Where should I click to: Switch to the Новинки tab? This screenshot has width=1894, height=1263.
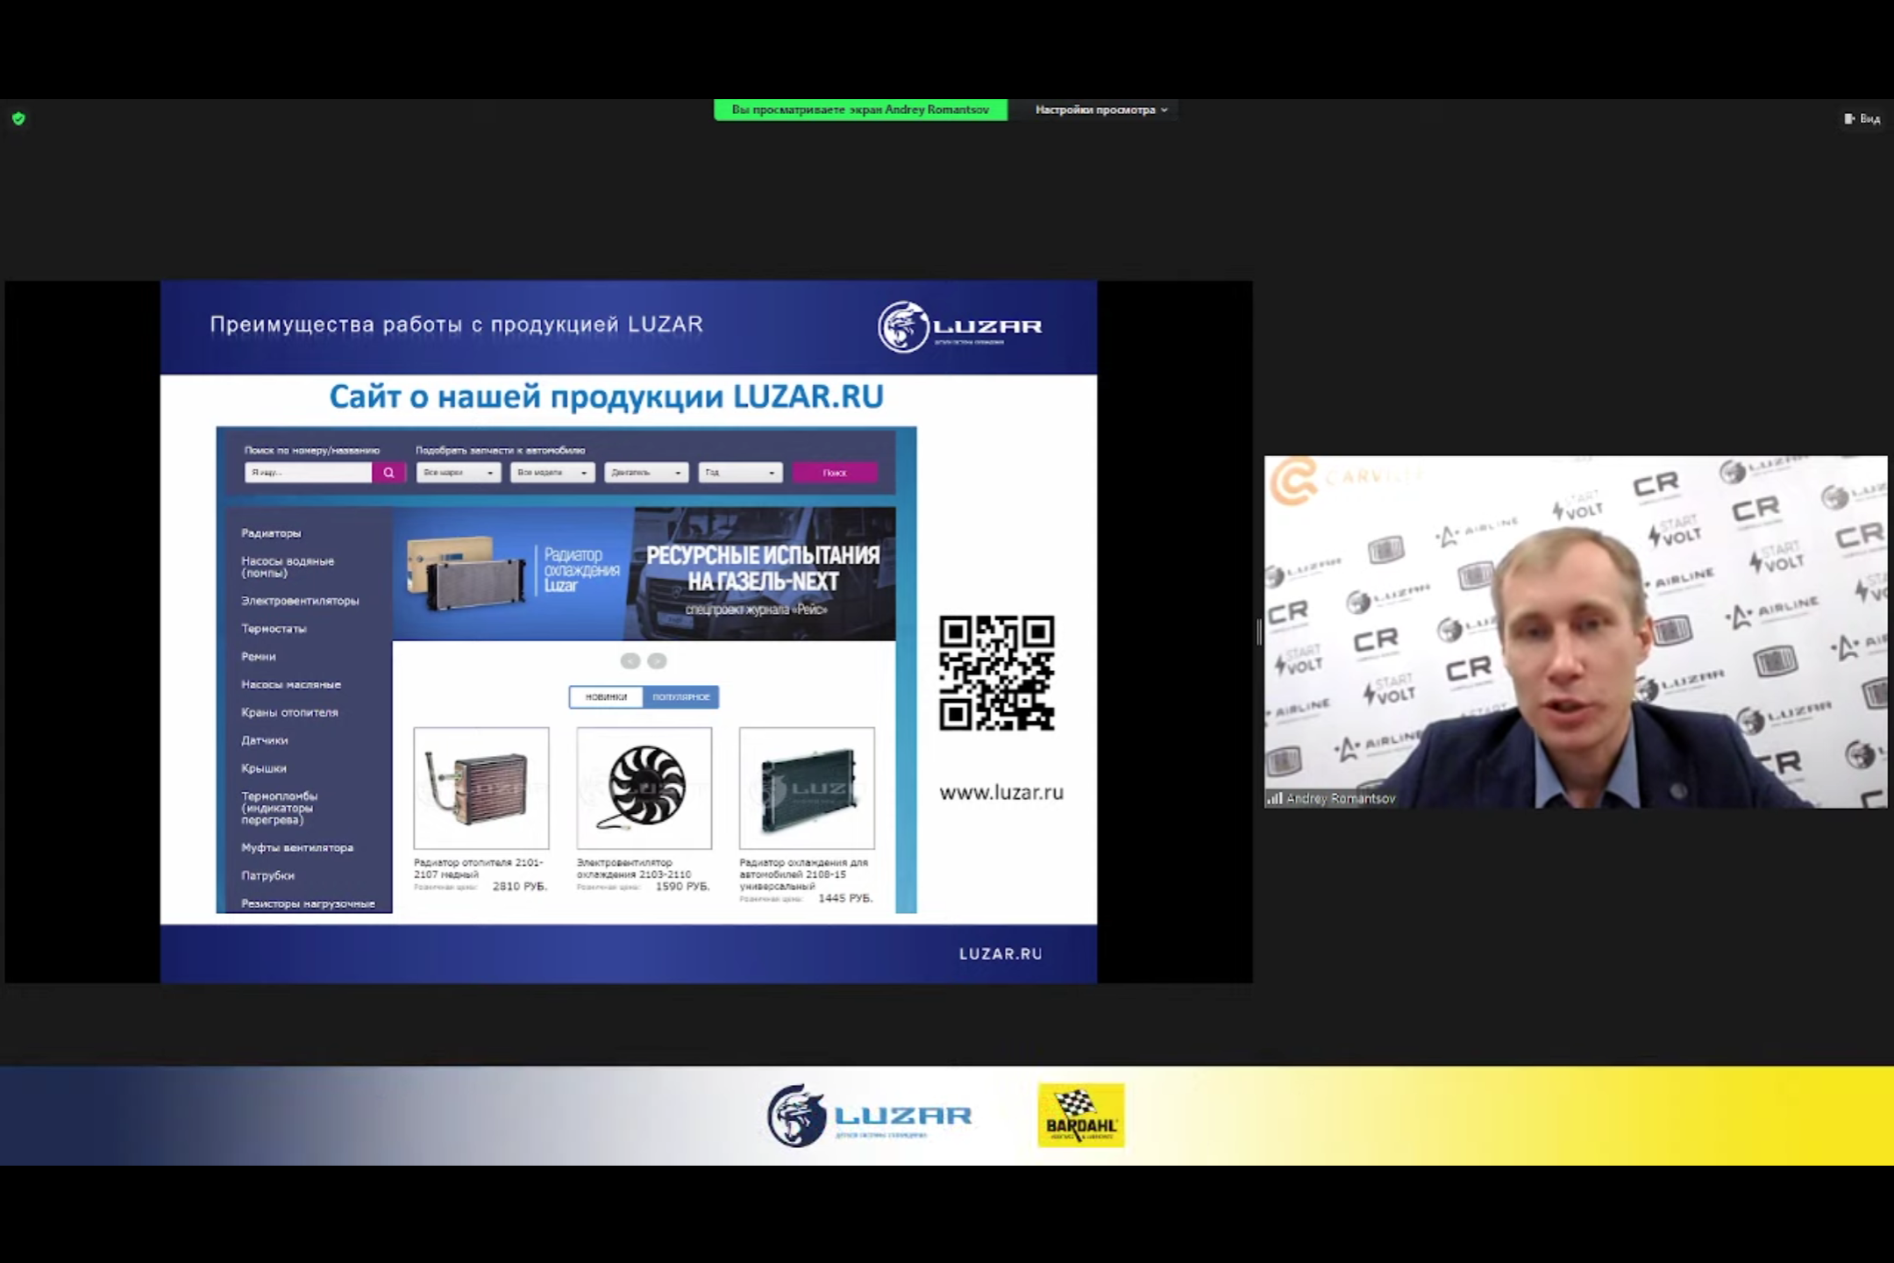606,697
